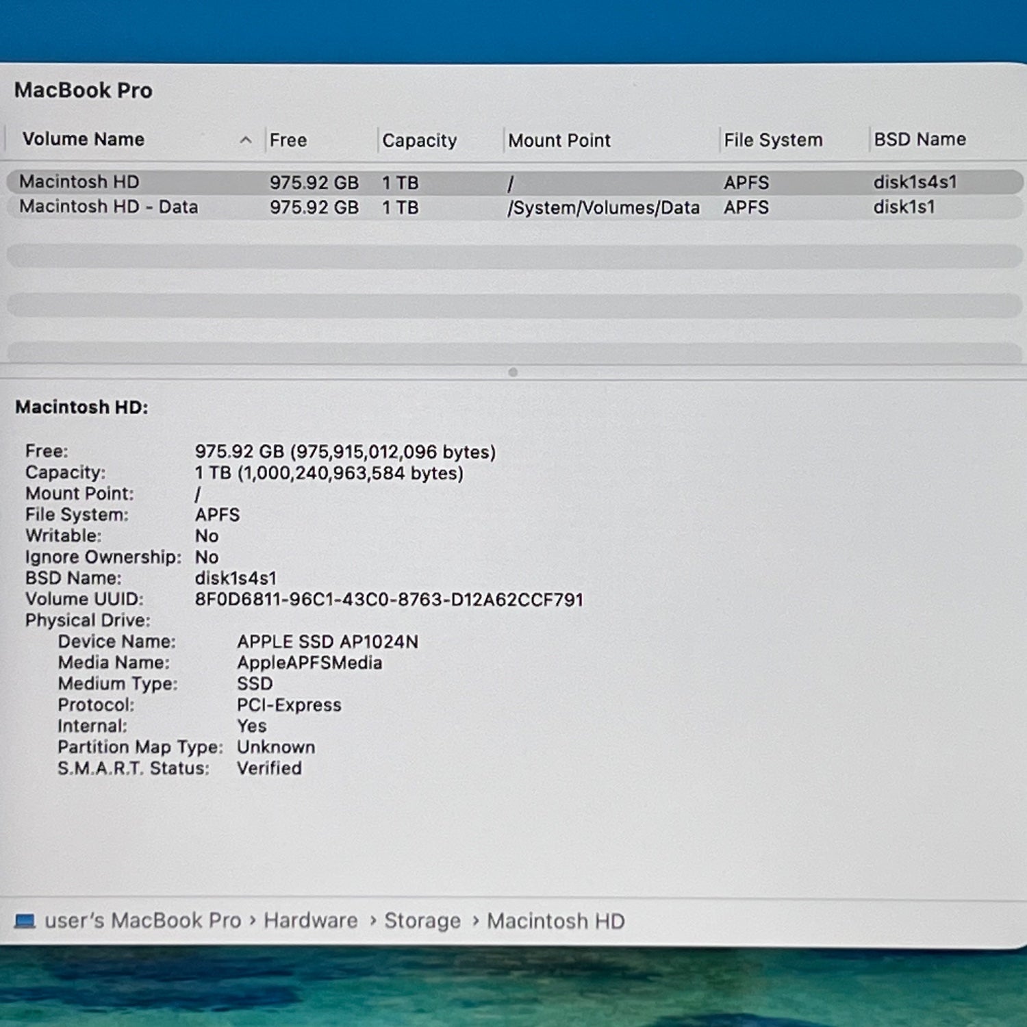Sort by the Capacity column header

click(419, 140)
